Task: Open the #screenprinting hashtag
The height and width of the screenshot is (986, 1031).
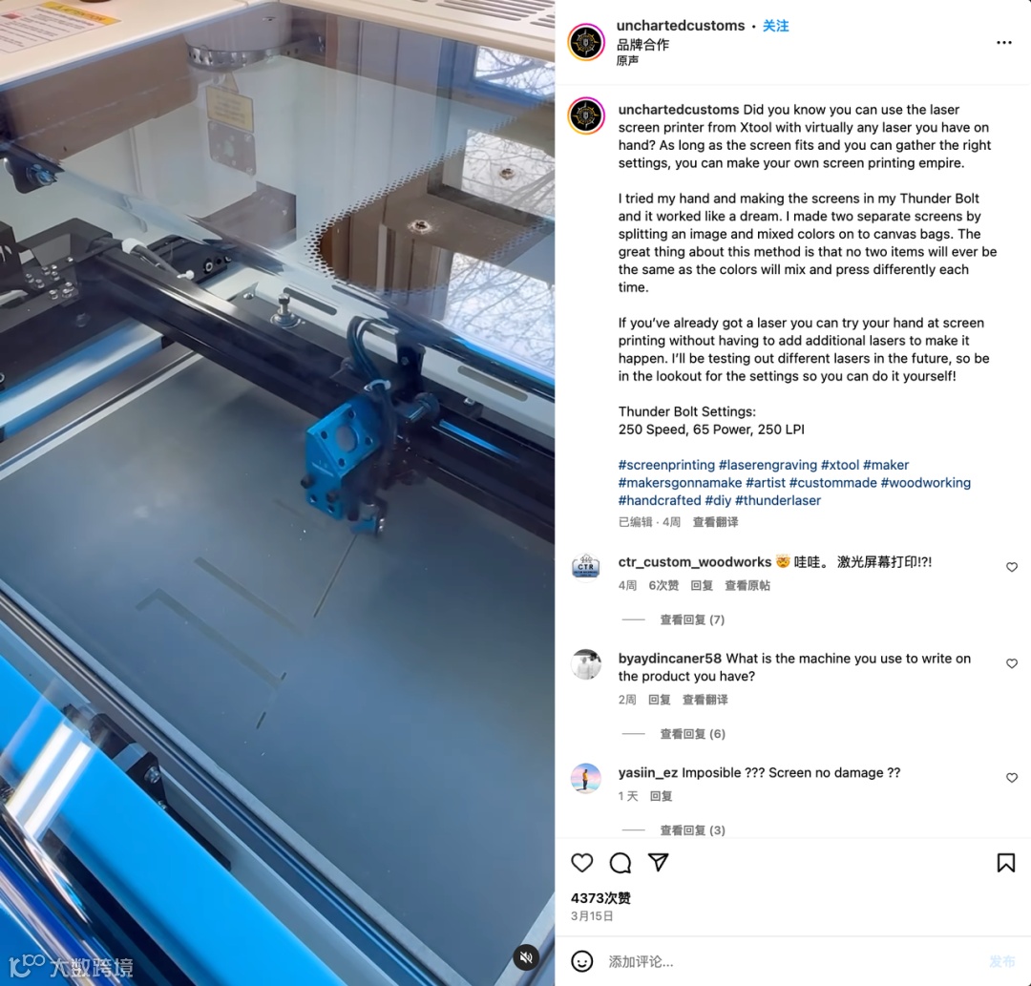Action: 666,465
